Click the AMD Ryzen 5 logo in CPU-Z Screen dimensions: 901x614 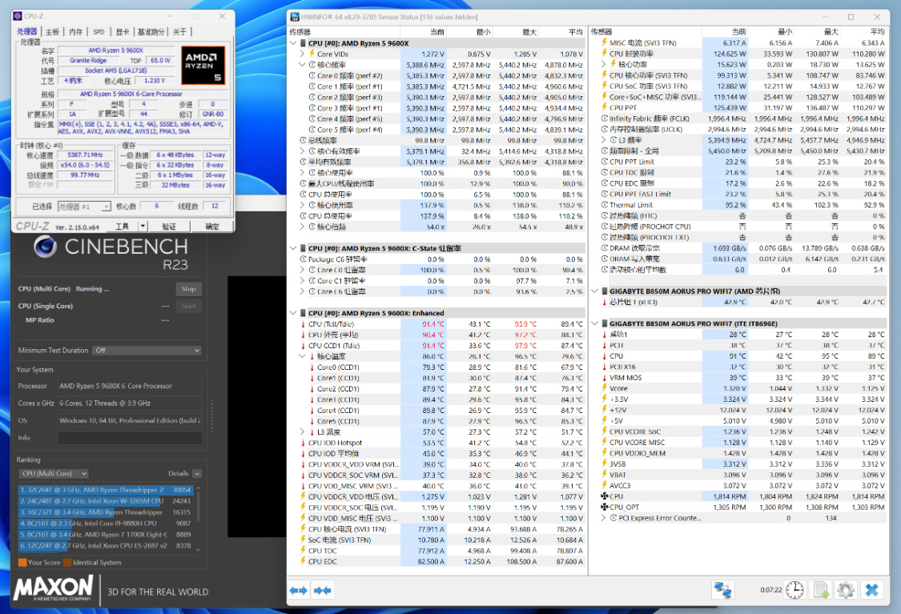(203, 66)
